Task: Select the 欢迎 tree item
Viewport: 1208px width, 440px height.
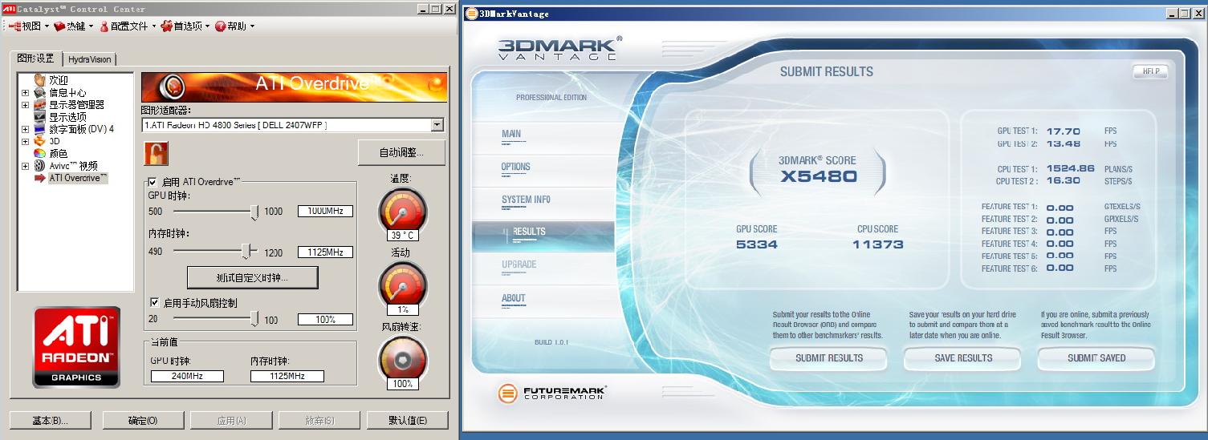Action: tap(59, 80)
